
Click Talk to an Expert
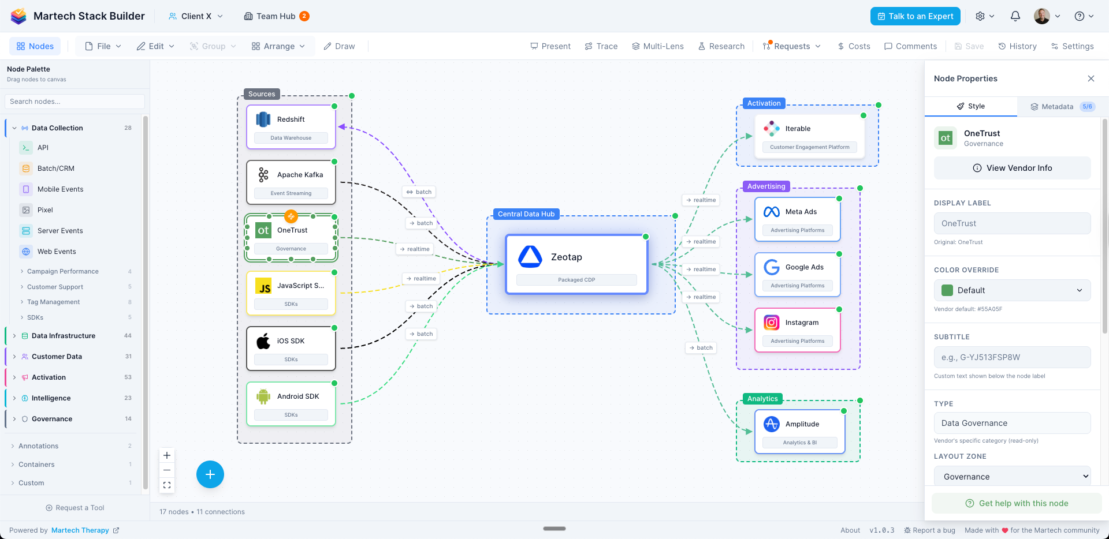916,16
